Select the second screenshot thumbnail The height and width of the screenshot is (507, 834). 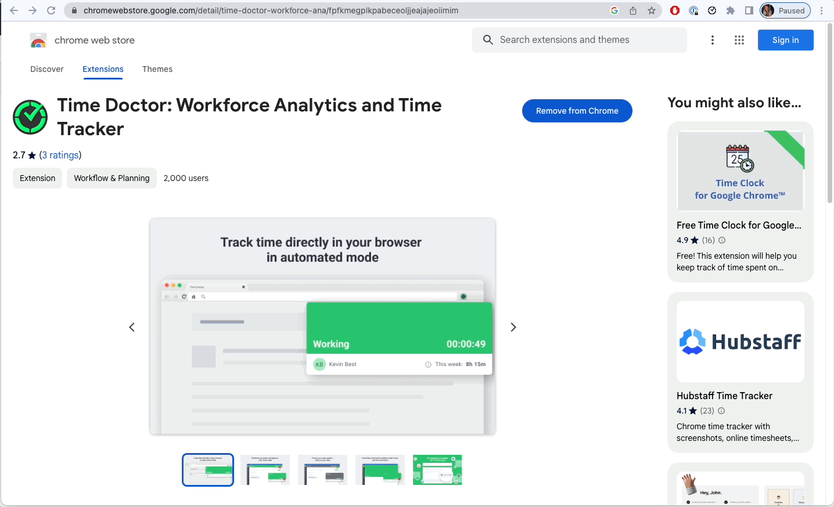(265, 470)
